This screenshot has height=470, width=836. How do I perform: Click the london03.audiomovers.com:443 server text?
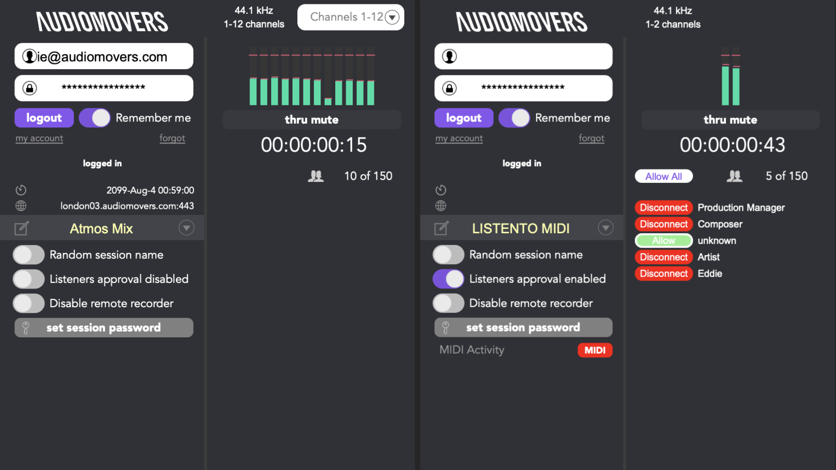click(x=127, y=206)
